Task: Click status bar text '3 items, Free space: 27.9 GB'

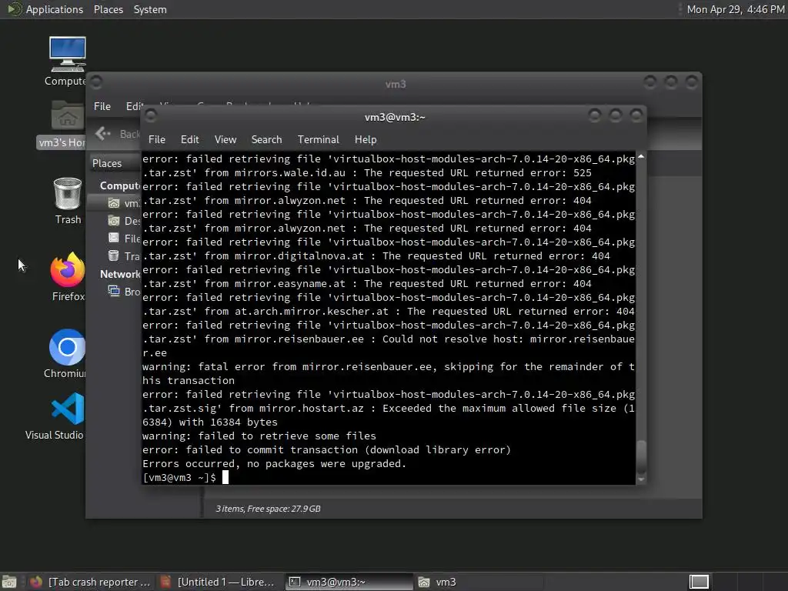Action: tap(268, 509)
